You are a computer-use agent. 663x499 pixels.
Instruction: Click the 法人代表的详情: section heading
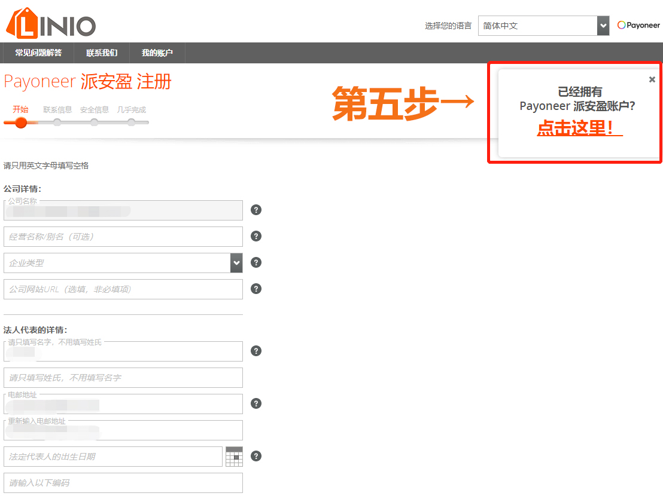click(x=35, y=330)
